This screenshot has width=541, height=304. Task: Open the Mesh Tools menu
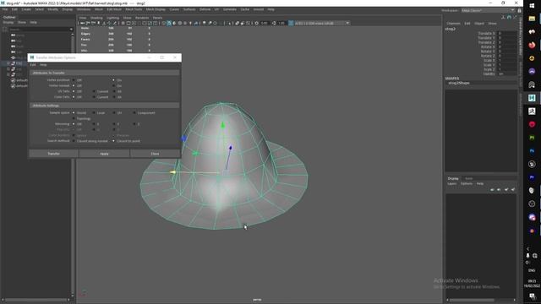[134, 9]
